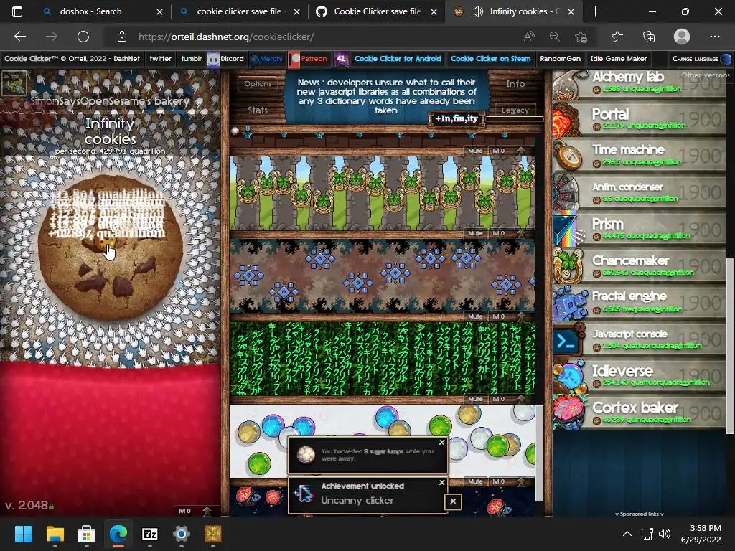Image resolution: width=735 pixels, height=551 pixels.
Task: Add this page to favorites star
Action: 581,37
